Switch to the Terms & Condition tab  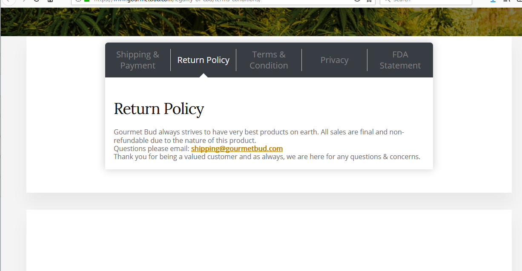[x=269, y=60]
